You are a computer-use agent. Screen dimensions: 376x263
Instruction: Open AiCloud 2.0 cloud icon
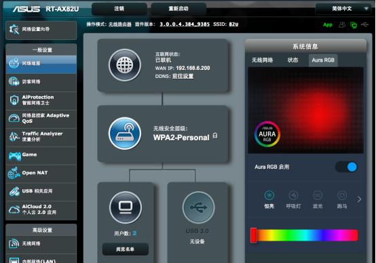point(14,209)
